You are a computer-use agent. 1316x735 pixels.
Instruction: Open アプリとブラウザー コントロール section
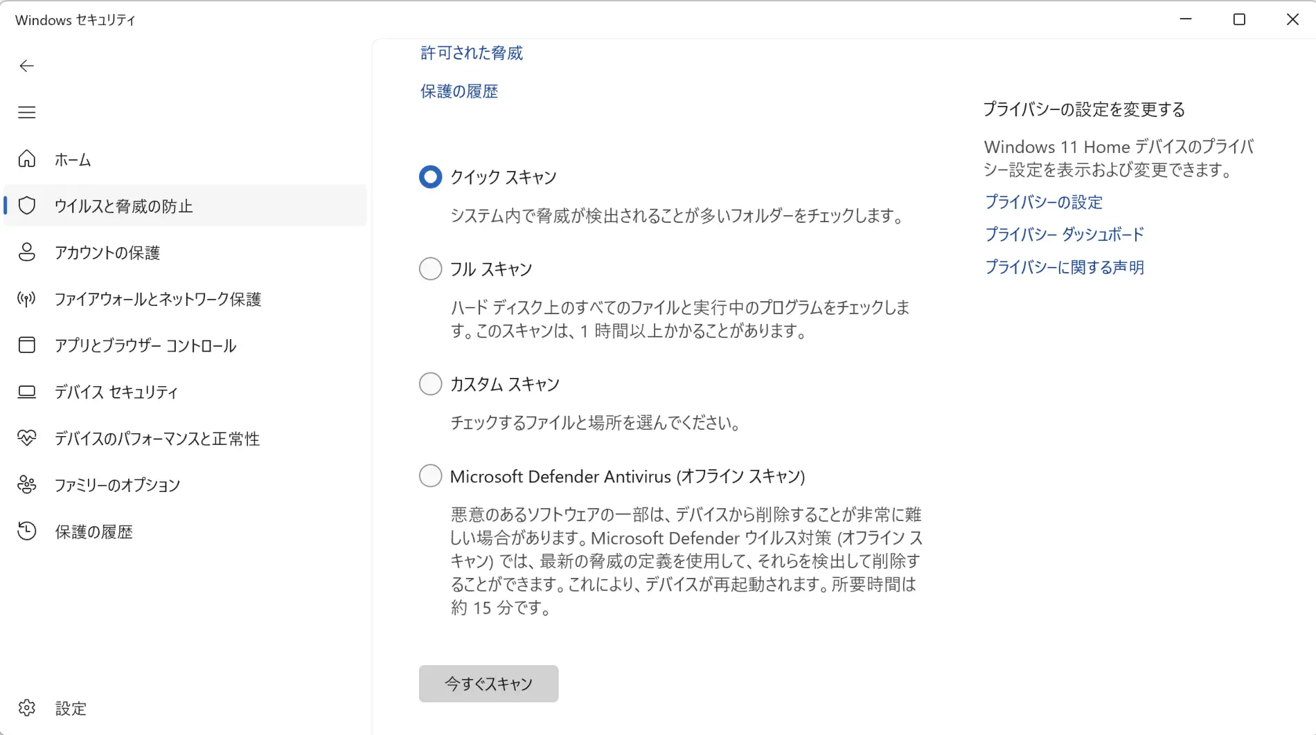[x=185, y=345]
